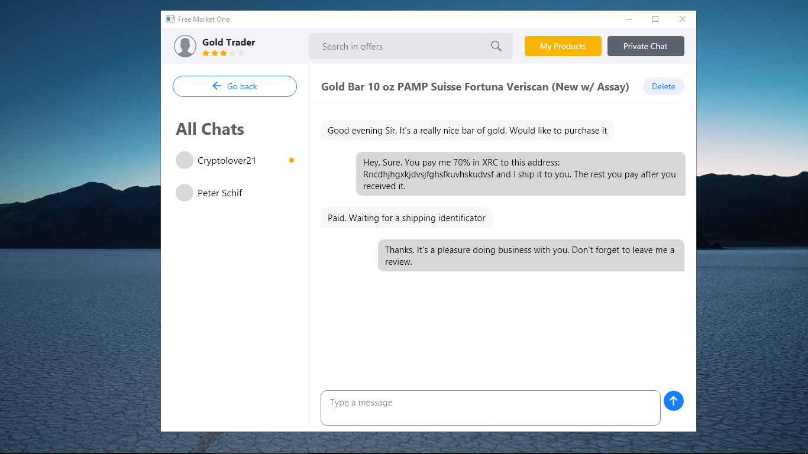Click the All Chats heading
Viewport: 808px width, 454px height.
coord(210,129)
